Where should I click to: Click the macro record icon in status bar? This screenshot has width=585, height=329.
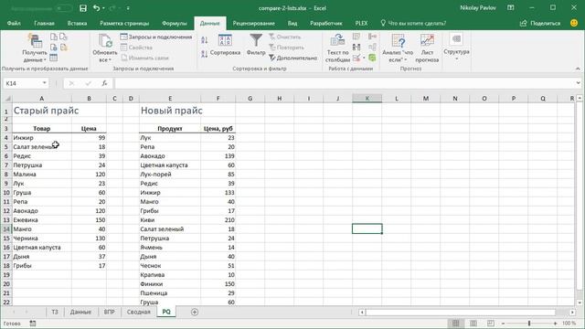coord(33,324)
